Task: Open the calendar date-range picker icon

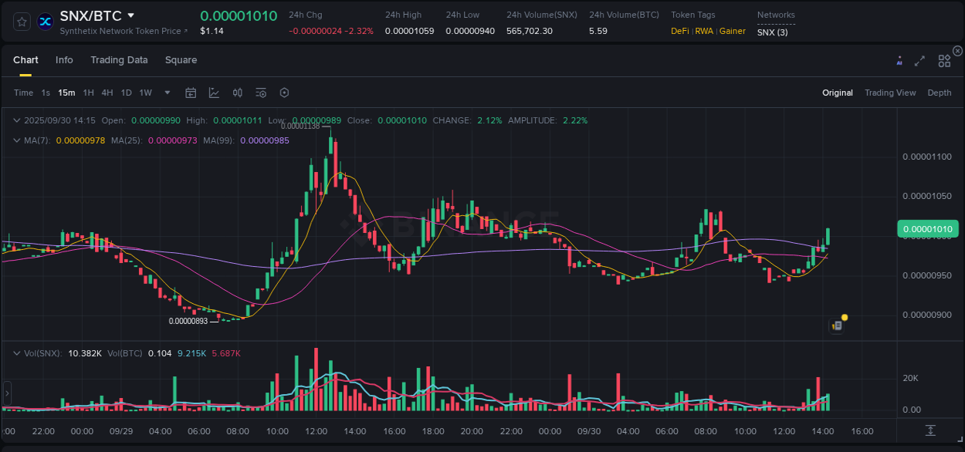Action: (x=191, y=93)
